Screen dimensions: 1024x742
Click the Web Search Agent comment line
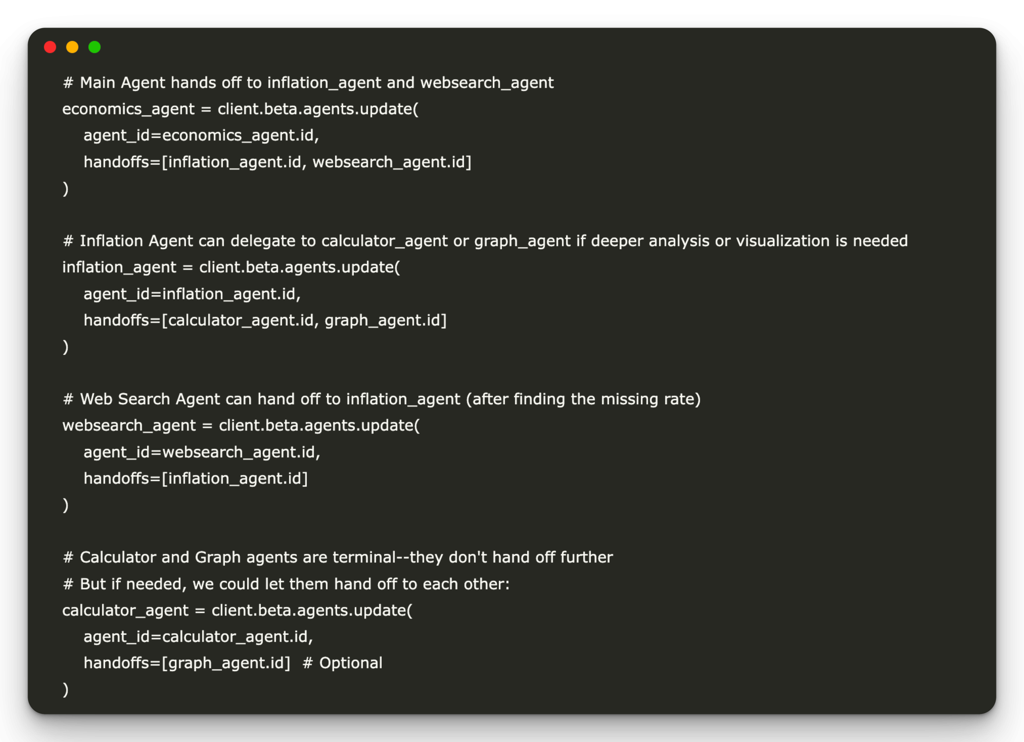(x=382, y=399)
